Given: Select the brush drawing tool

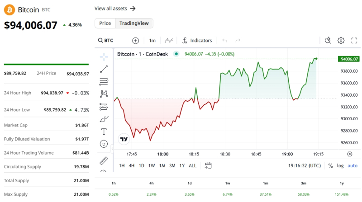Looking at the screenshot, I should (104, 119).
